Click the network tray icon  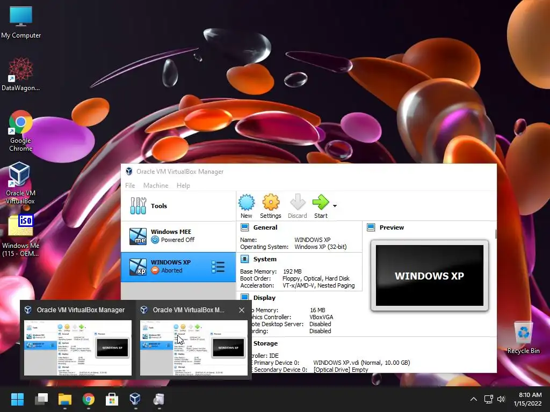(x=488, y=399)
